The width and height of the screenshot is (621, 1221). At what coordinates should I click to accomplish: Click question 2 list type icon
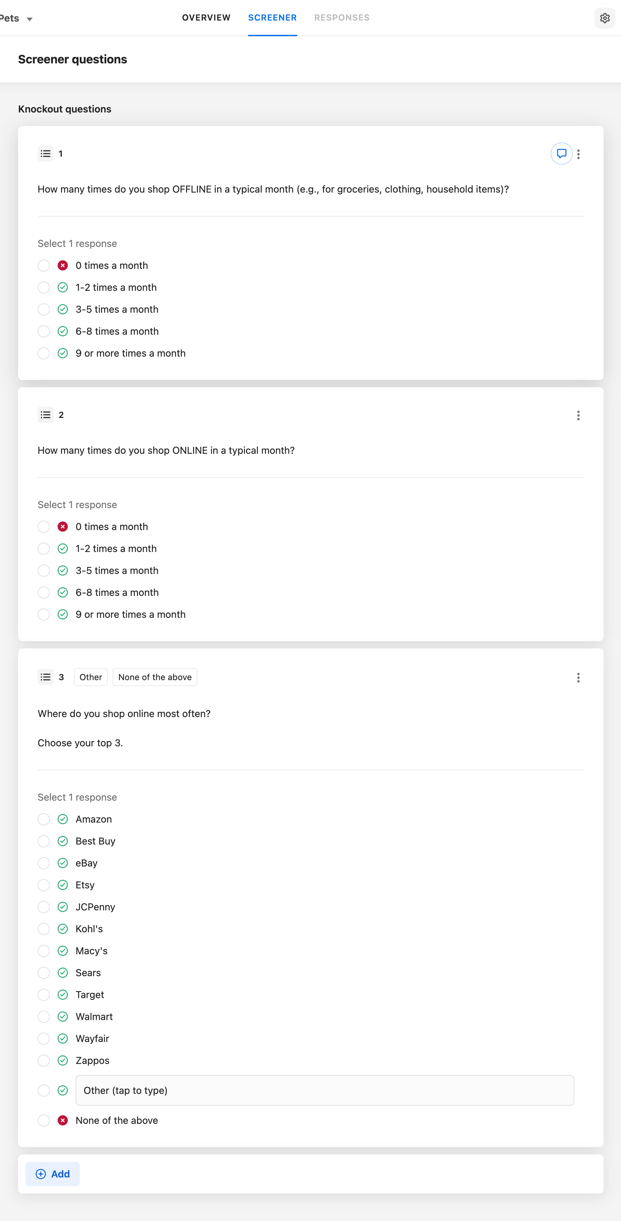46,415
